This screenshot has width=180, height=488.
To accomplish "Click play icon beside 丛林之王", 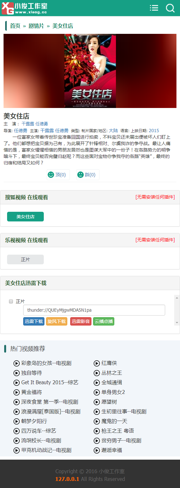I will click(97, 373).
